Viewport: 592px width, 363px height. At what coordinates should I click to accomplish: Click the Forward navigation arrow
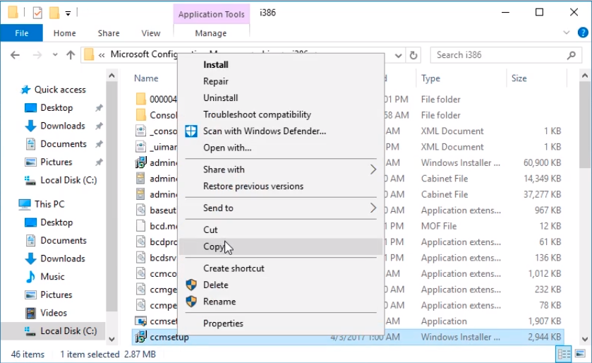(x=37, y=55)
